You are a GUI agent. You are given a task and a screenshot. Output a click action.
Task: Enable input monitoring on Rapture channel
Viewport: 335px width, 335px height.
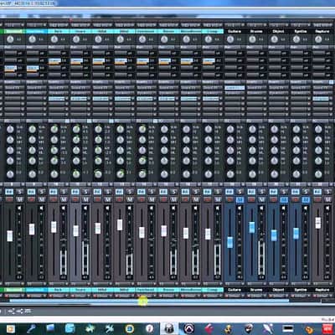317,192
